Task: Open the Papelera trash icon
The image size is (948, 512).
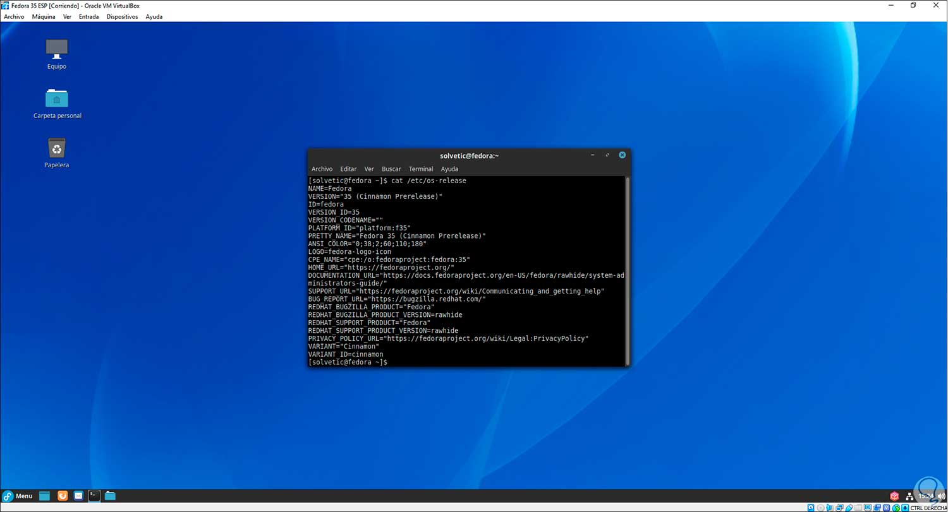Action: (57, 148)
